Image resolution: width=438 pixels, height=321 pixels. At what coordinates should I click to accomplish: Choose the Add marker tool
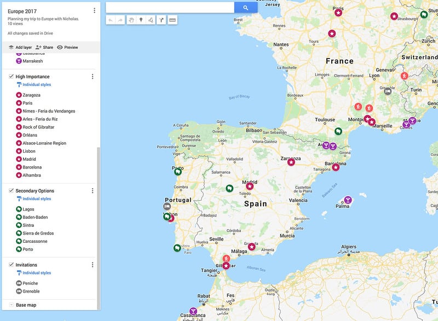141,20
